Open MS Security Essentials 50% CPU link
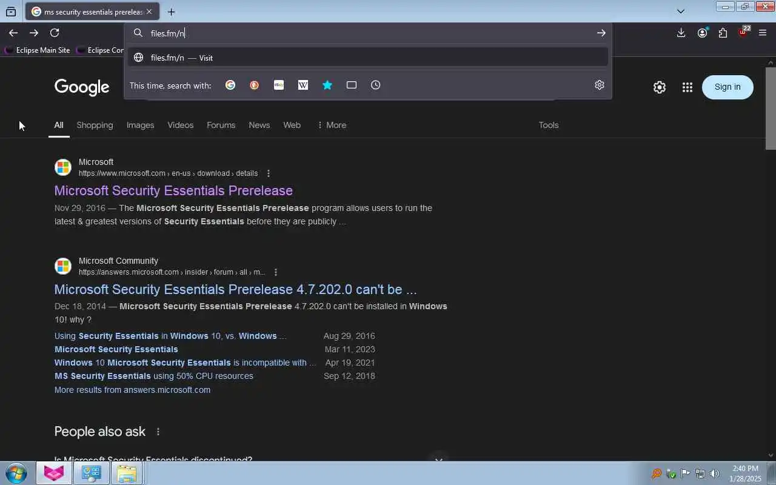776x485 pixels. (x=154, y=376)
